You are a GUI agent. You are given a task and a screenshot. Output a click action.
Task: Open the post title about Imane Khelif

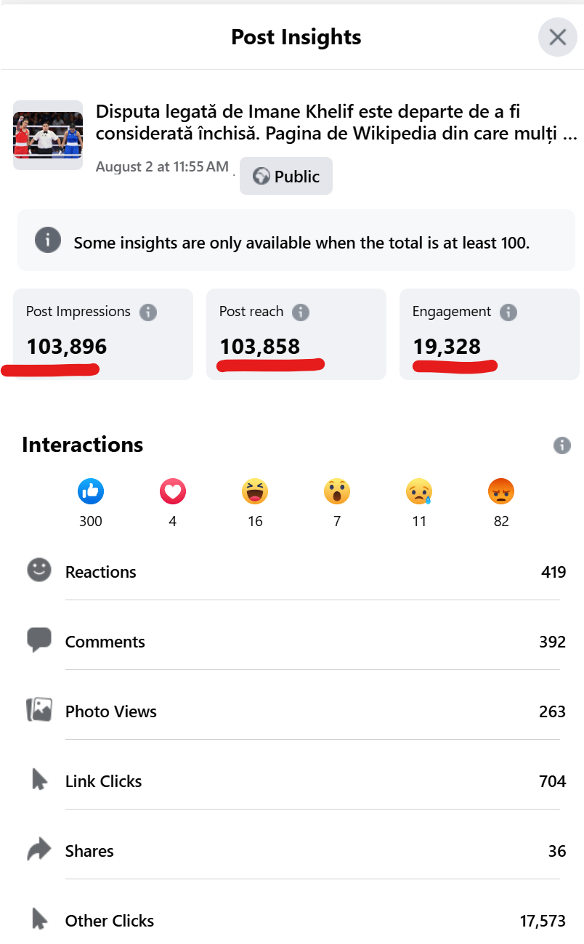click(x=336, y=123)
